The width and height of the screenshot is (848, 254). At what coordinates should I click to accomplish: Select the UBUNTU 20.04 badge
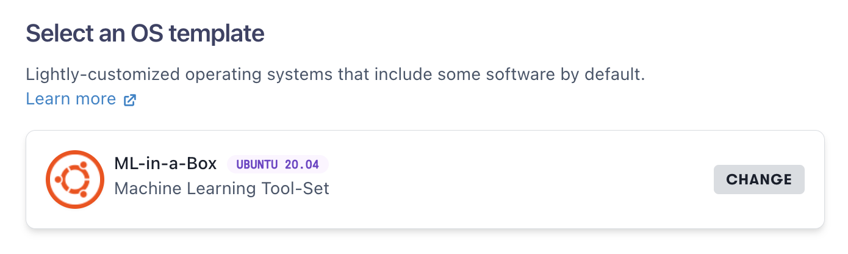[x=278, y=164]
